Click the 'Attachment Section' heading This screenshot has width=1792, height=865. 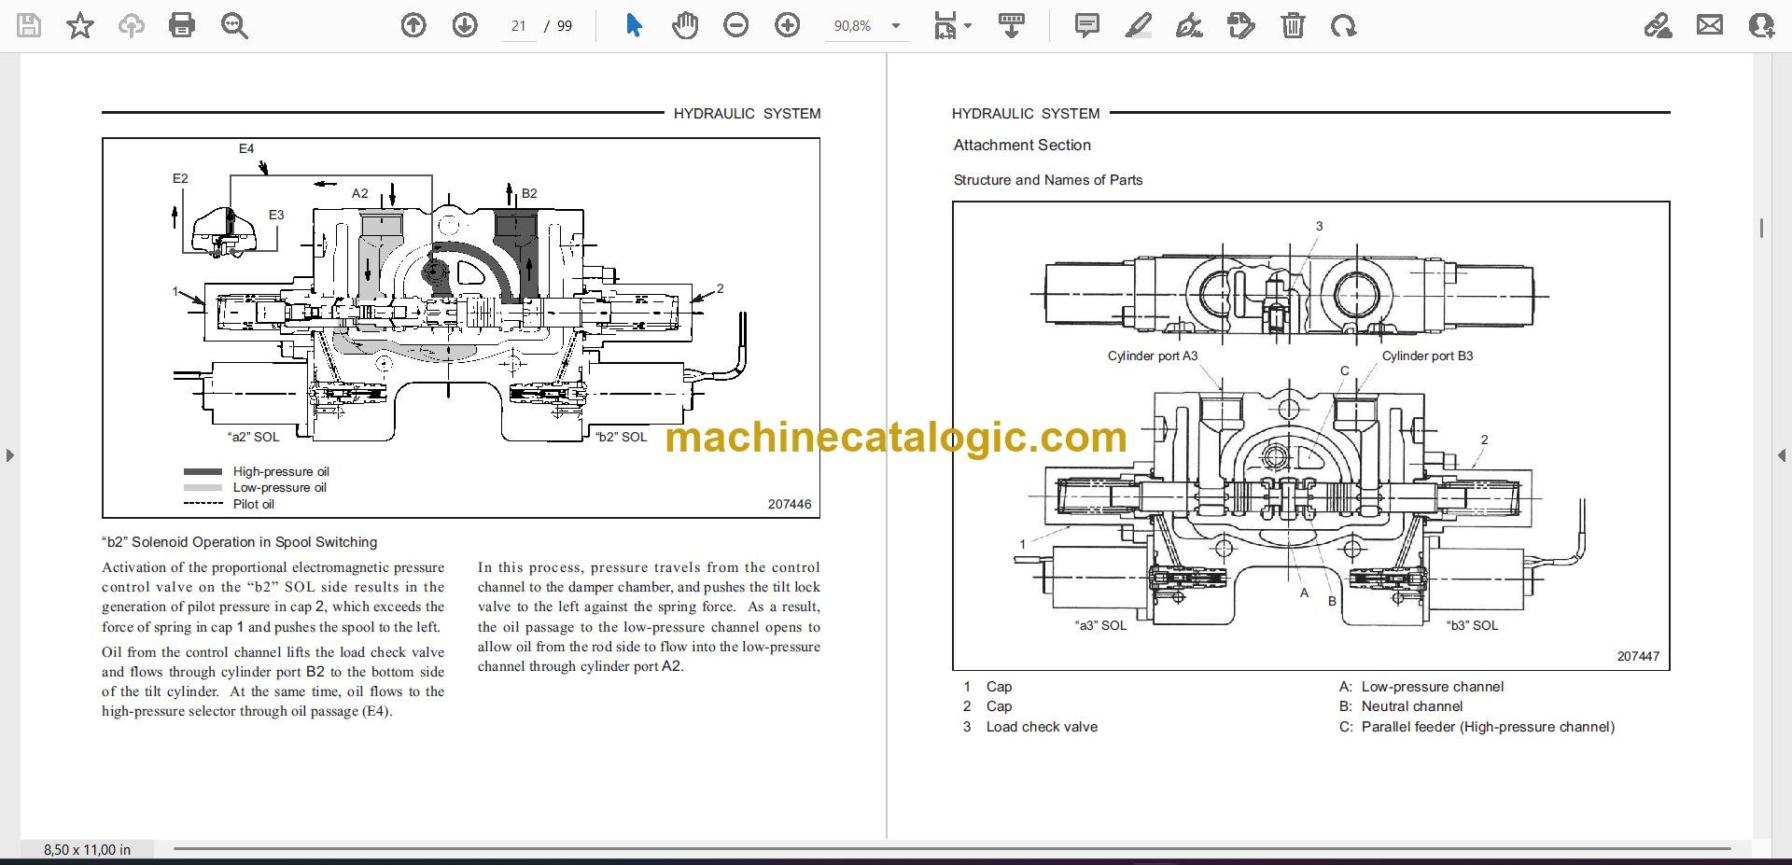pyautogui.click(x=1022, y=145)
